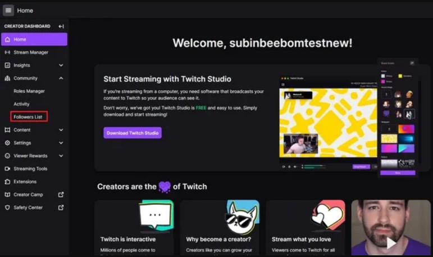Expand the Content chevron
The width and height of the screenshot is (433, 257).
pyautogui.click(x=61, y=130)
